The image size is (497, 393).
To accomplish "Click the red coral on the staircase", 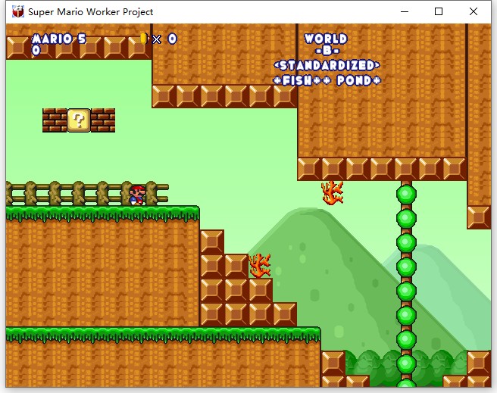I will 260,265.
